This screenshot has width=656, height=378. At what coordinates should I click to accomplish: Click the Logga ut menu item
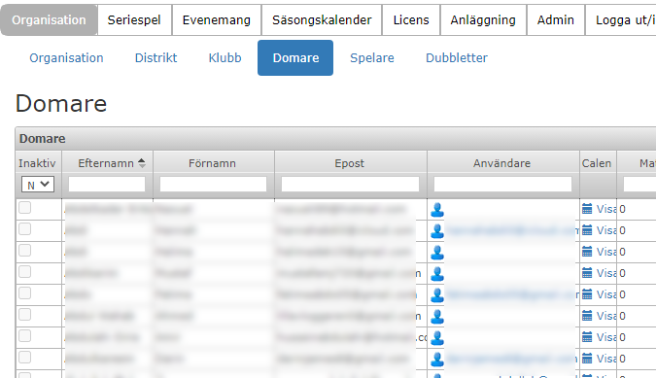(x=620, y=20)
